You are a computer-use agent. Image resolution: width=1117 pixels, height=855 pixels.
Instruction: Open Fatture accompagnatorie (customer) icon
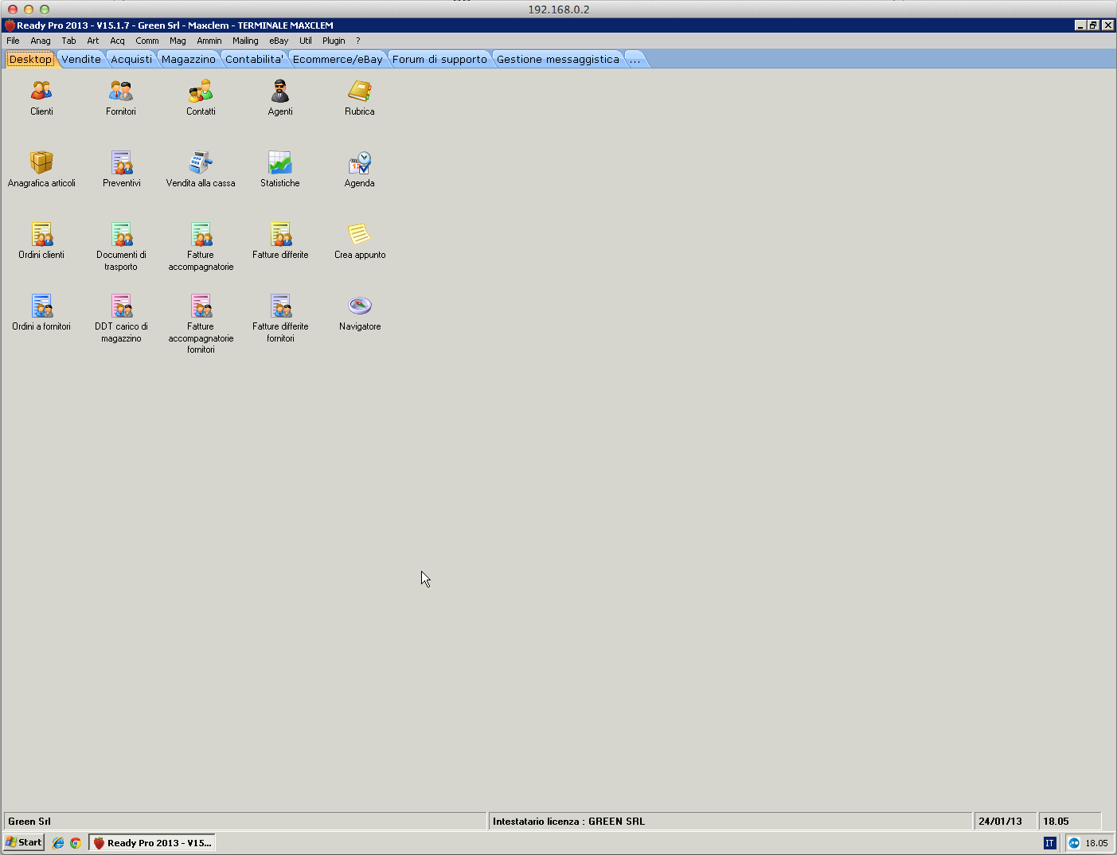[x=201, y=234]
